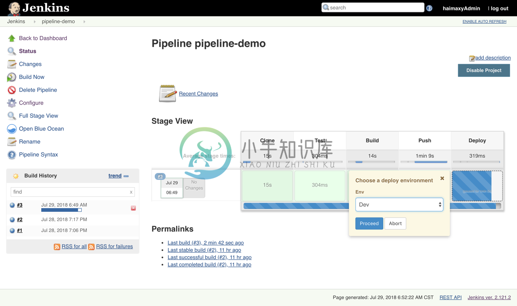The image size is (517, 306).
Task: Click the Proceed button
Action: click(x=369, y=224)
